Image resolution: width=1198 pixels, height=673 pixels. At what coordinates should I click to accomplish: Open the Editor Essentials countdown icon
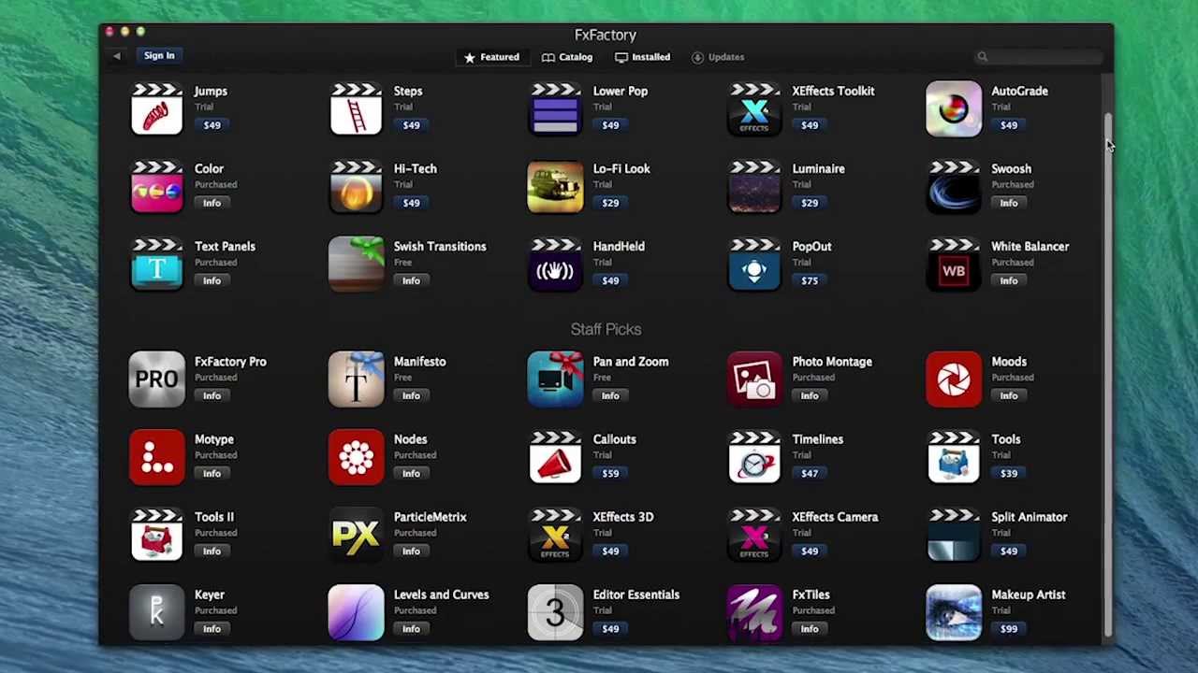point(555,612)
